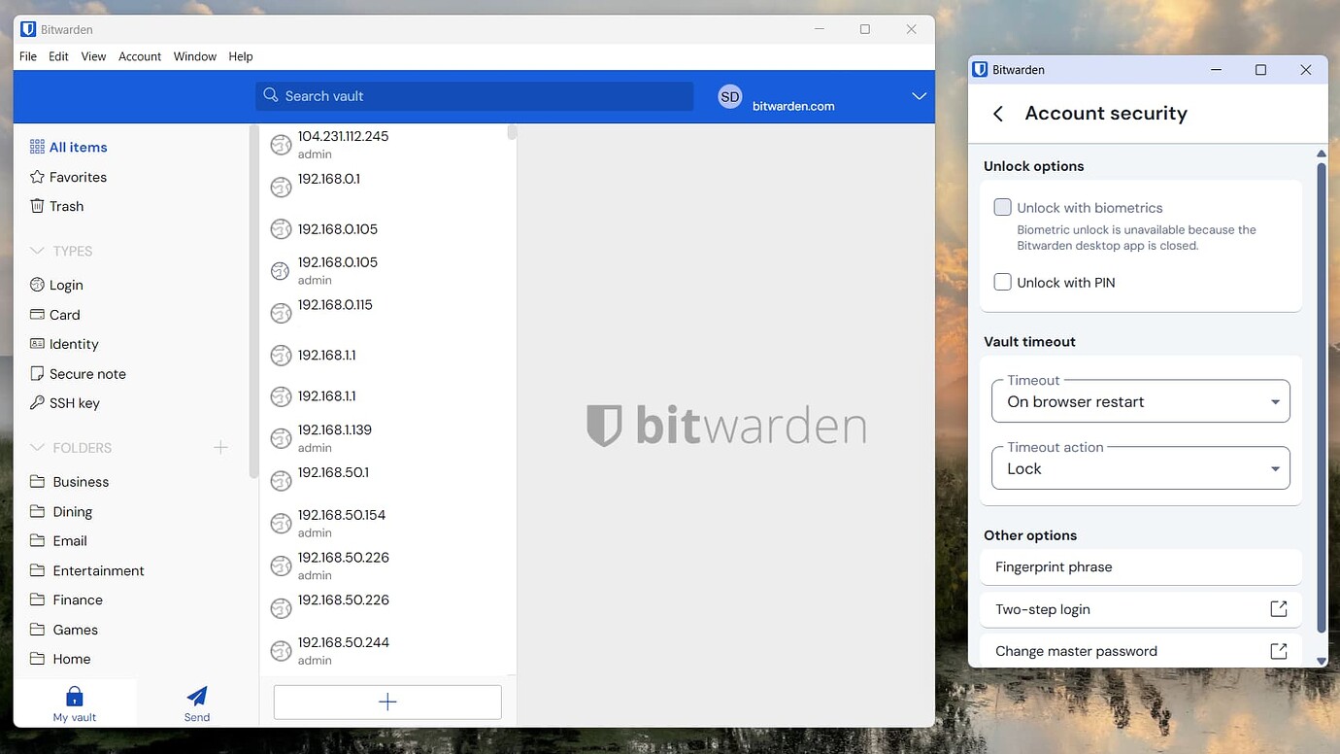
Task: Select the SSH key filter
Action: tap(73, 402)
